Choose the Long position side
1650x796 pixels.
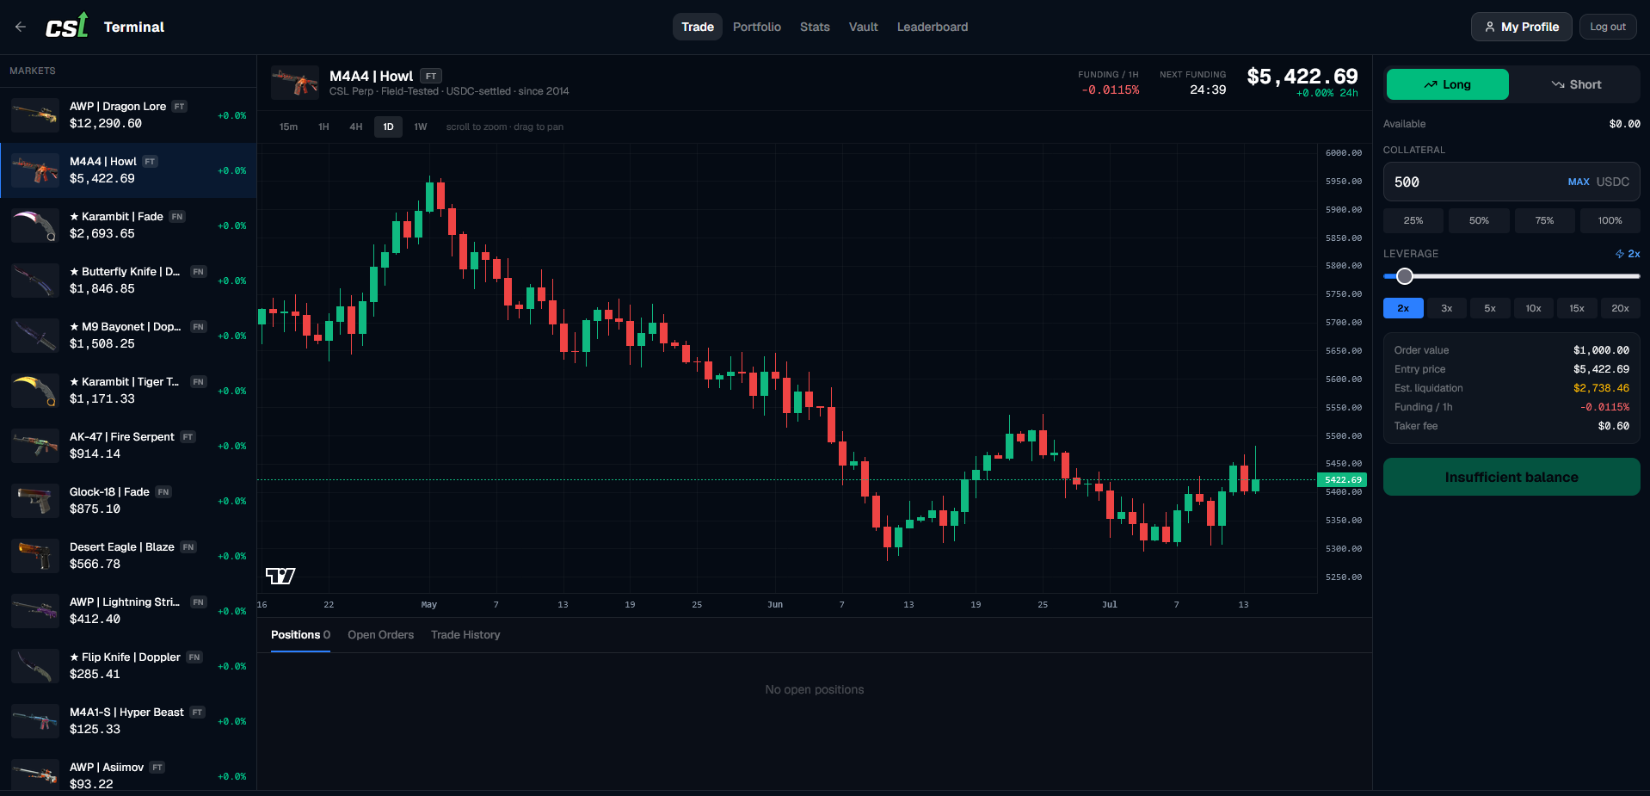pos(1447,84)
